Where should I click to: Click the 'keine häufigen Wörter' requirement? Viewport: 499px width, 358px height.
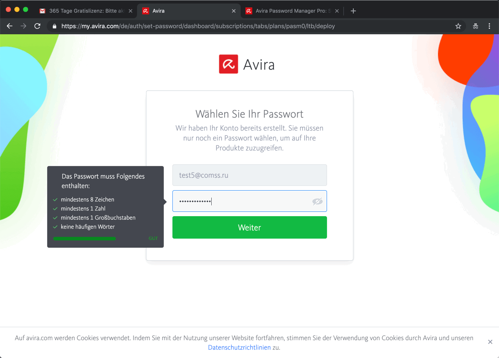click(x=88, y=227)
